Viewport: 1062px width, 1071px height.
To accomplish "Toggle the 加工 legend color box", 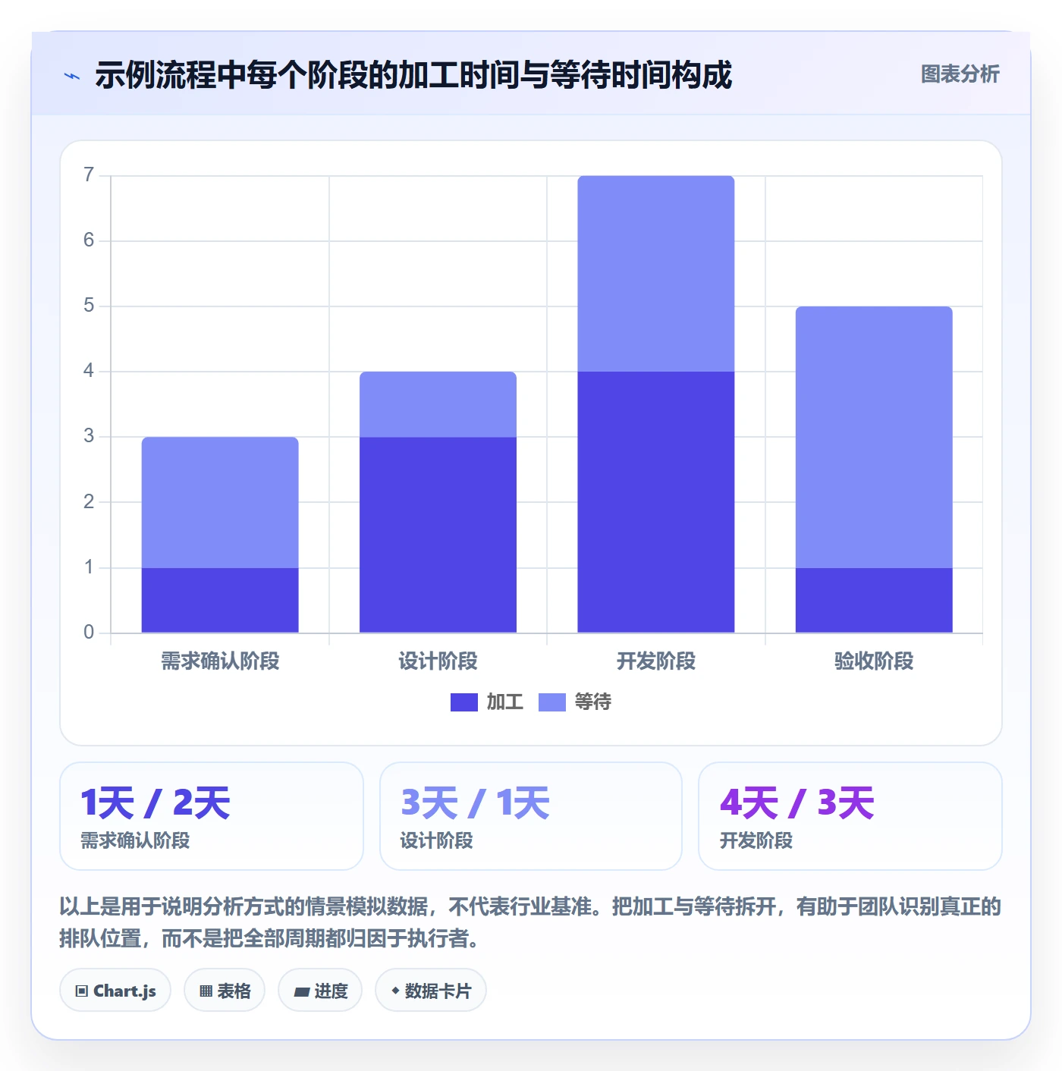I will (x=463, y=702).
